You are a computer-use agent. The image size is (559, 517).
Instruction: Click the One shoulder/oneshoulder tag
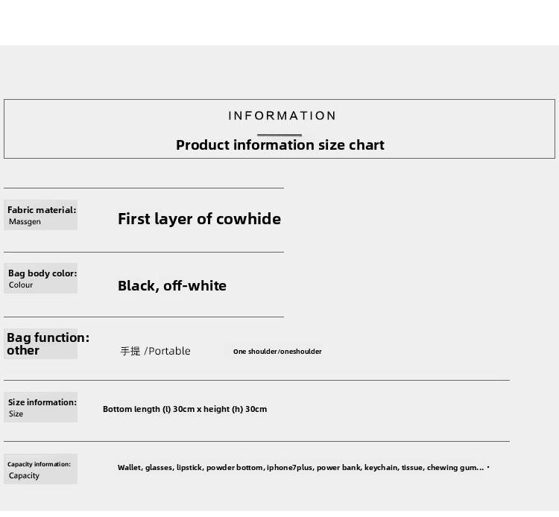pos(277,352)
